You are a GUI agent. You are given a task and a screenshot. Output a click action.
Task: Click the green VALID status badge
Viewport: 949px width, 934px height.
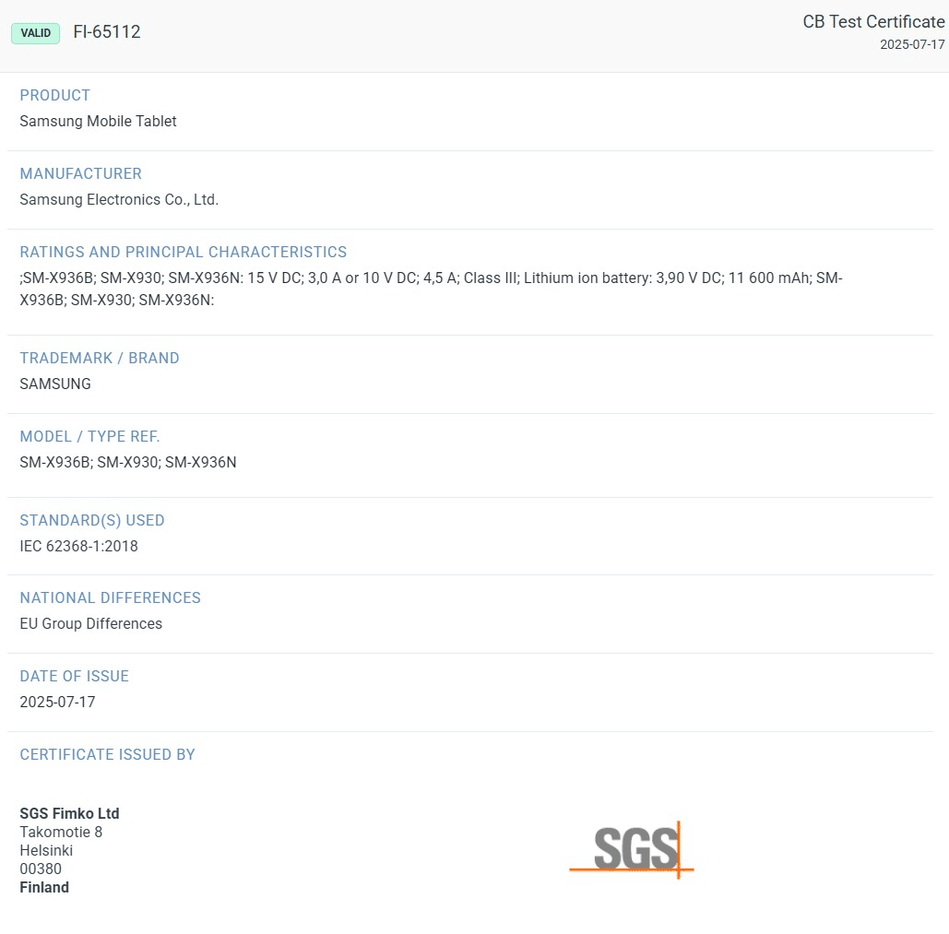click(x=36, y=33)
